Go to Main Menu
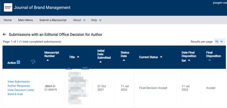 [x=26, y=20]
